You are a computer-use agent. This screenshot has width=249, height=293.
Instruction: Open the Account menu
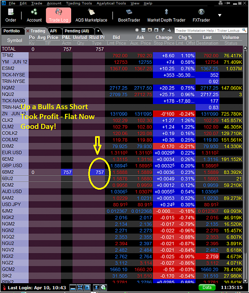(x=54, y=3)
